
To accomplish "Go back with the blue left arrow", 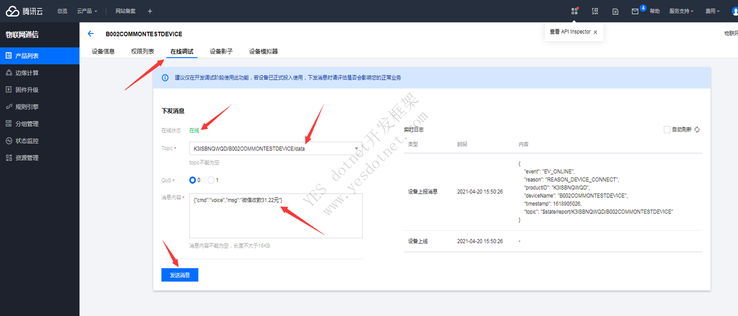I will (91, 33).
